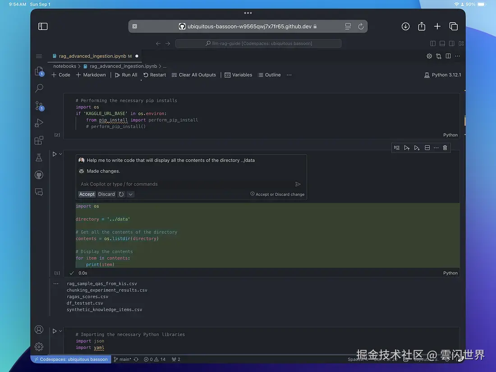Open a new Safari tab
The image size is (496, 372).
click(437, 26)
